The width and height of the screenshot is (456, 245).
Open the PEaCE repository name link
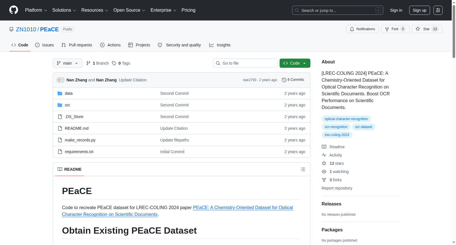[x=49, y=29]
